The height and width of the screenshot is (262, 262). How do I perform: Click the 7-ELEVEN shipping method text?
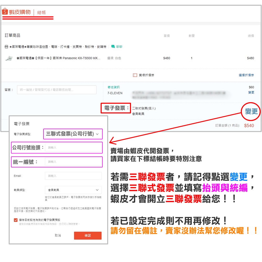pyautogui.click(x=115, y=93)
